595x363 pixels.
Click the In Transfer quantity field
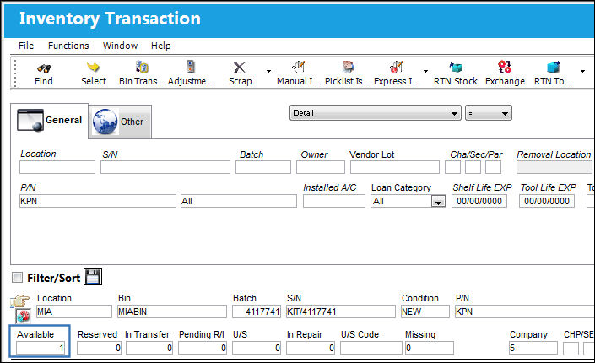pyautogui.click(x=149, y=348)
